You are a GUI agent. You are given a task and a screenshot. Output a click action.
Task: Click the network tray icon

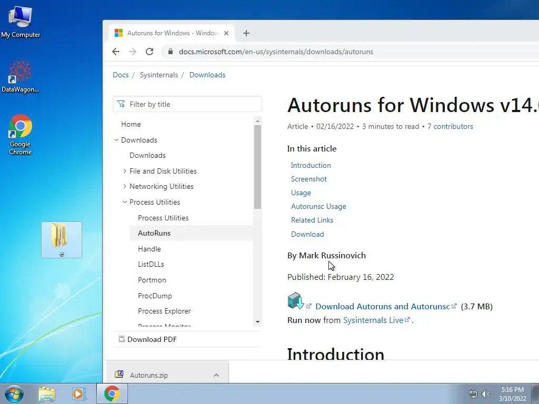(x=473, y=394)
